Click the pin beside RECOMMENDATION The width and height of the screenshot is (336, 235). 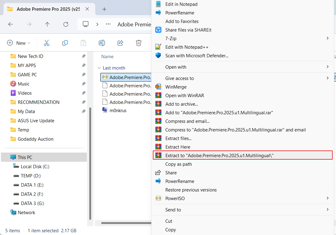coord(83,102)
